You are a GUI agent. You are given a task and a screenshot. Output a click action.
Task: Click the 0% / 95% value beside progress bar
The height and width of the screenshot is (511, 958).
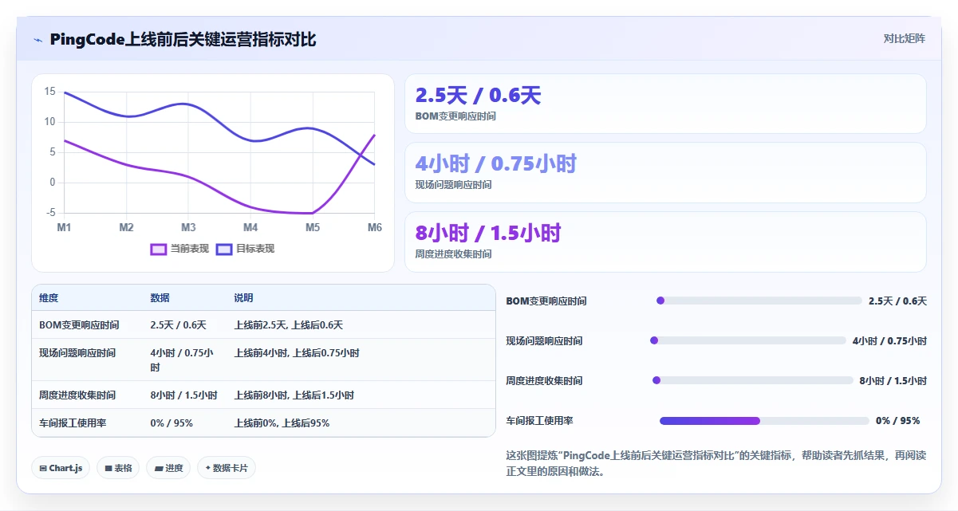tap(897, 420)
